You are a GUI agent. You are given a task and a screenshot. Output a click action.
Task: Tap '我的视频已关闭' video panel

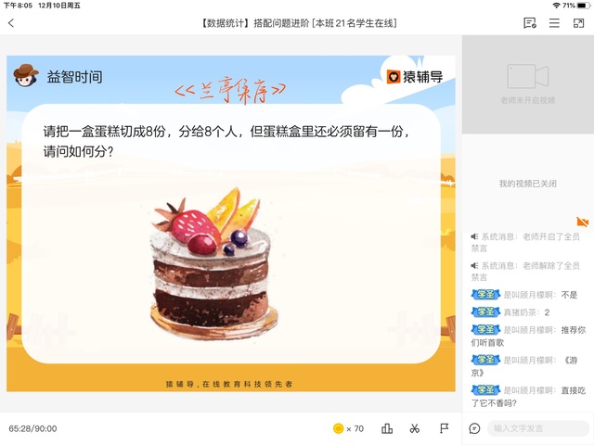[528, 184]
